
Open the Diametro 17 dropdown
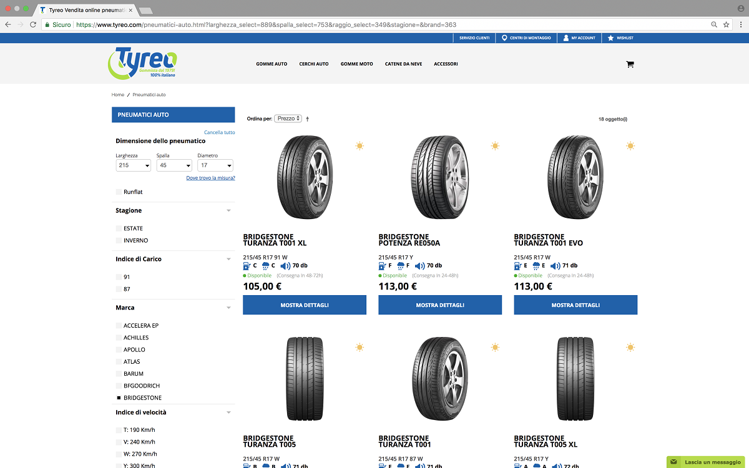click(215, 165)
